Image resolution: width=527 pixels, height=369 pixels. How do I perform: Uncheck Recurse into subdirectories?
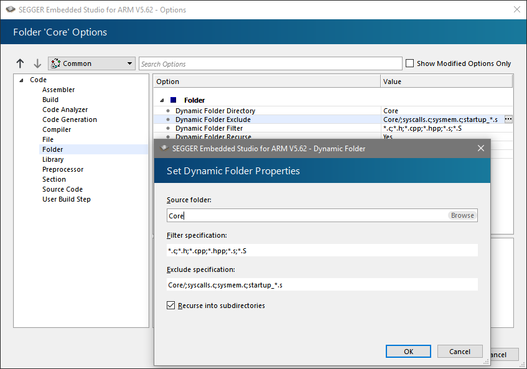pos(171,306)
